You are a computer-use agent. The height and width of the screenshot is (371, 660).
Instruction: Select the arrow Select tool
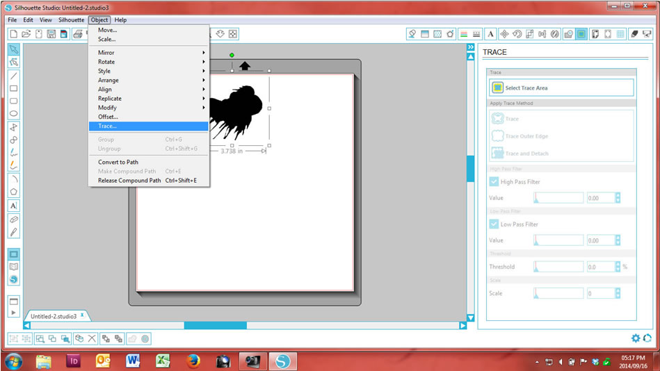pos(13,49)
